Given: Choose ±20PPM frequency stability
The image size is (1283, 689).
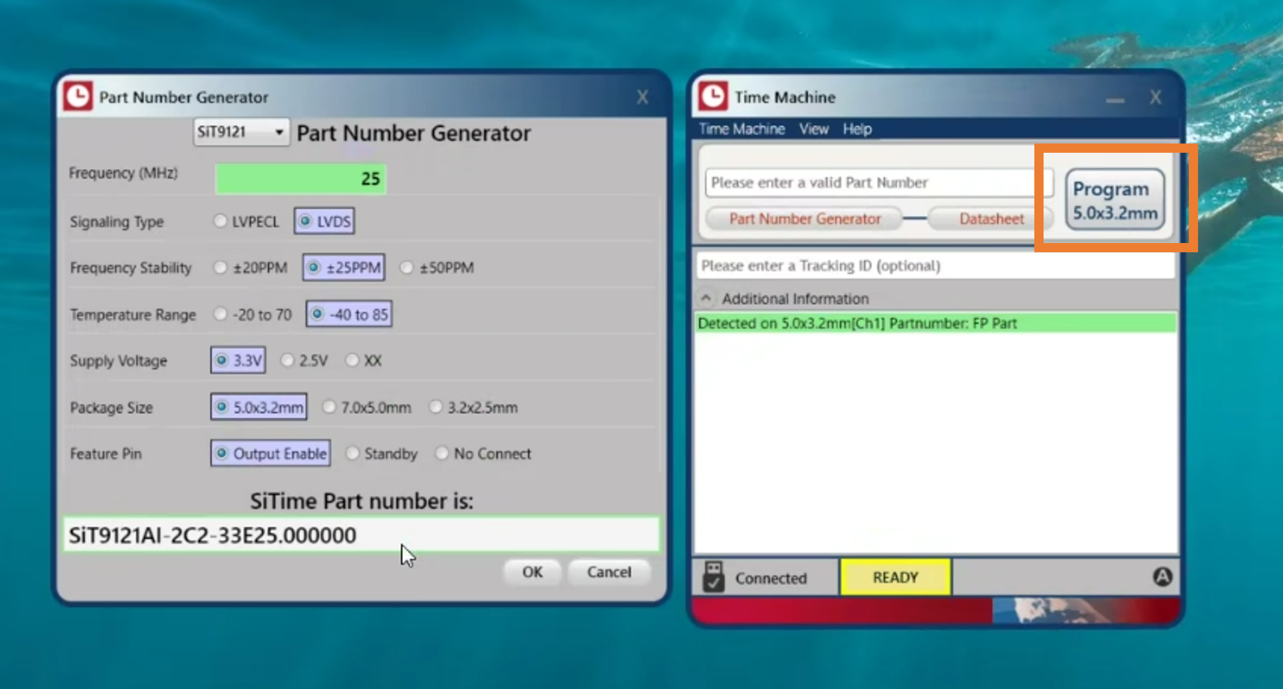Looking at the screenshot, I should (250, 268).
